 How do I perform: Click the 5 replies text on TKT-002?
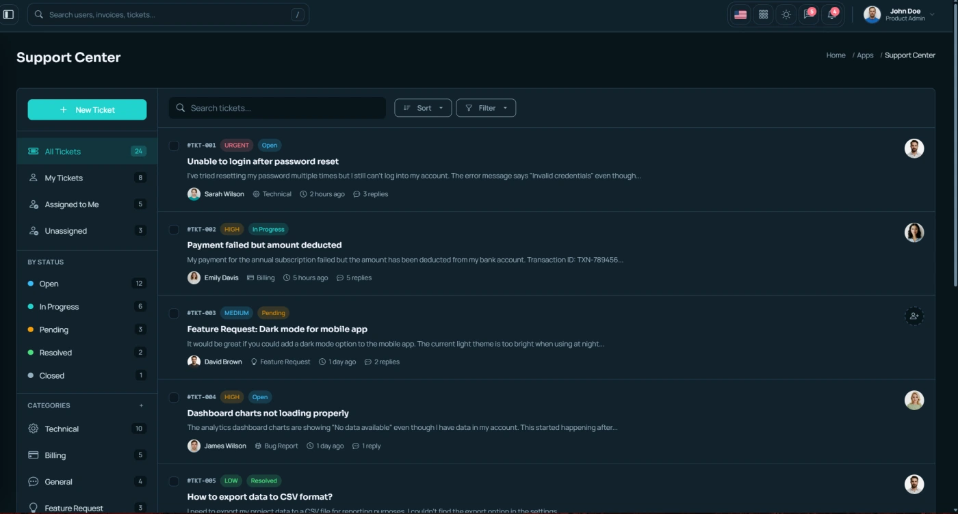[x=359, y=278]
